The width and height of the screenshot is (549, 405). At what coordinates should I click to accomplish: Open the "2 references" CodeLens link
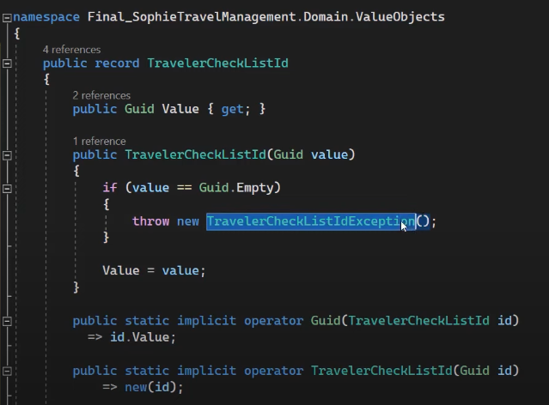point(101,95)
